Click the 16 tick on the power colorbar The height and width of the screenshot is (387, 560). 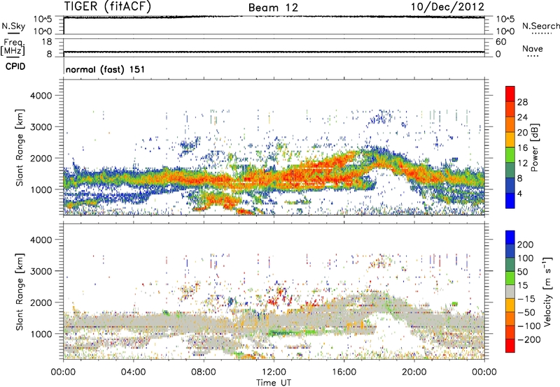coord(522,148)
